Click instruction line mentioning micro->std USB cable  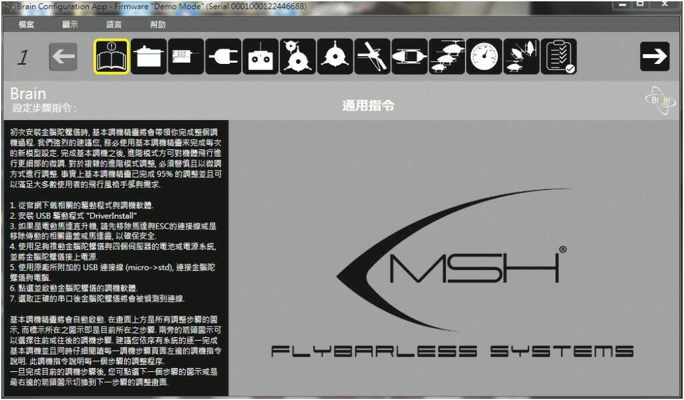[x=112, y=273]
